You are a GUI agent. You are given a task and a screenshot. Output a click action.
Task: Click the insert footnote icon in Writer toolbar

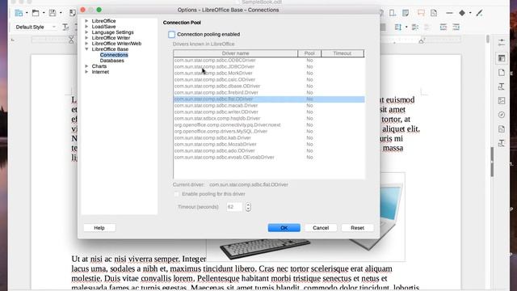coord(393,13)
